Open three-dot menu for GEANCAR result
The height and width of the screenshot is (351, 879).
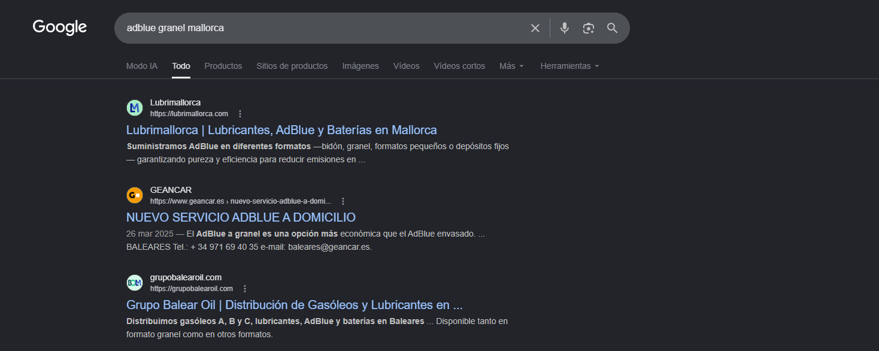coord(343,201)
